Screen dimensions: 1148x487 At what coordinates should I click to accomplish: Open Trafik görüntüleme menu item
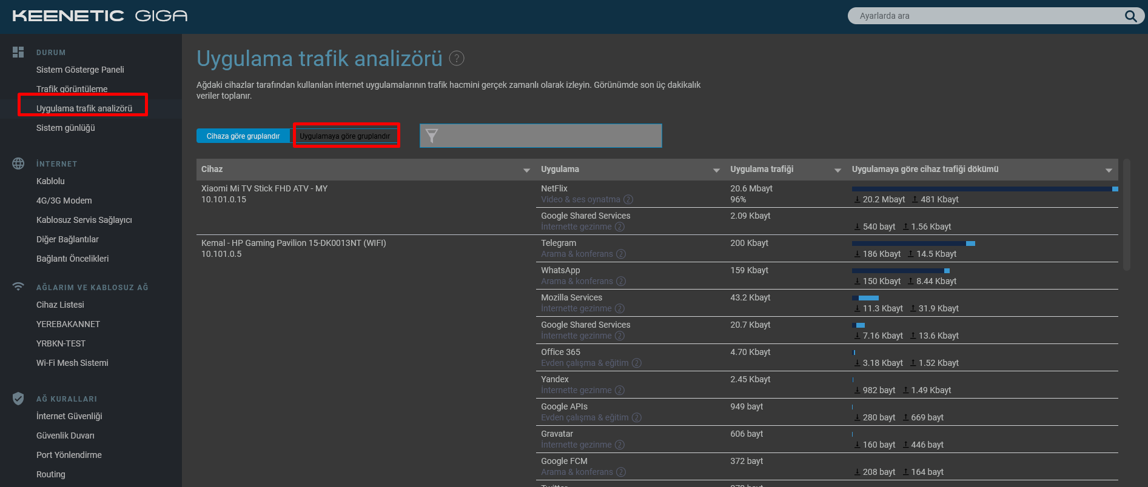pyautogui.click(x=72, y=89)
